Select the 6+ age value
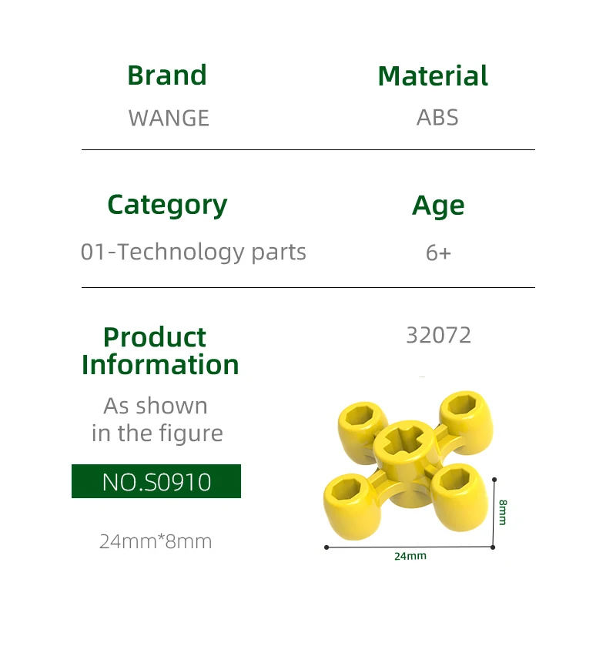Viewport: 616px width, 656px height. 438,253
